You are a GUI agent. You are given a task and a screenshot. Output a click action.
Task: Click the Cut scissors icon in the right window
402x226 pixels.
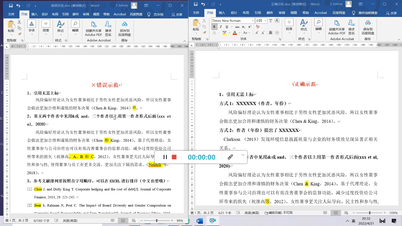pyautogui.click(x=204, y=21)
